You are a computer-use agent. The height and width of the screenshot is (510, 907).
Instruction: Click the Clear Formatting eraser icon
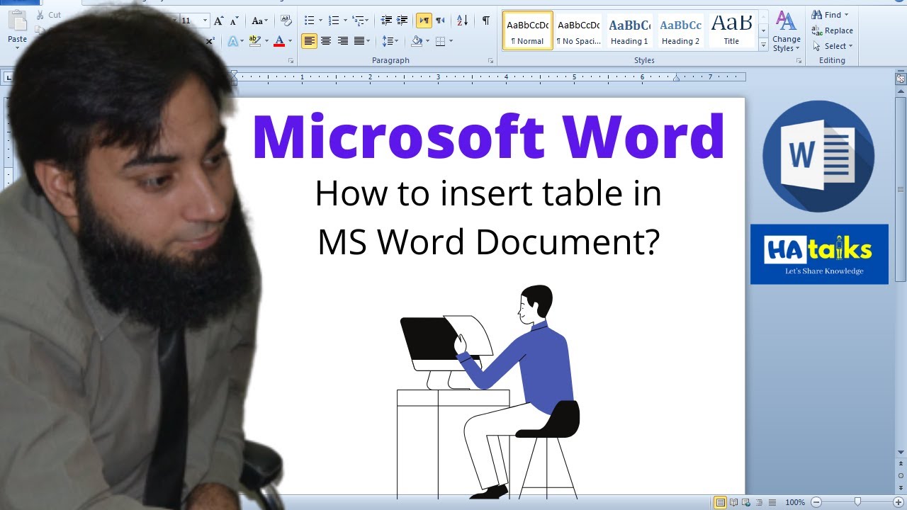point(287,21)
